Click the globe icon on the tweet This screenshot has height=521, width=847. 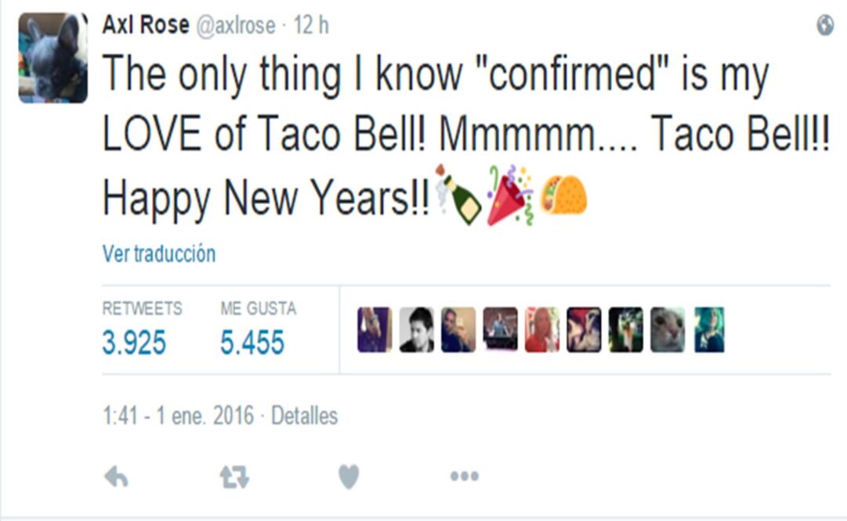pyautogui.click(x=824, y=26)
